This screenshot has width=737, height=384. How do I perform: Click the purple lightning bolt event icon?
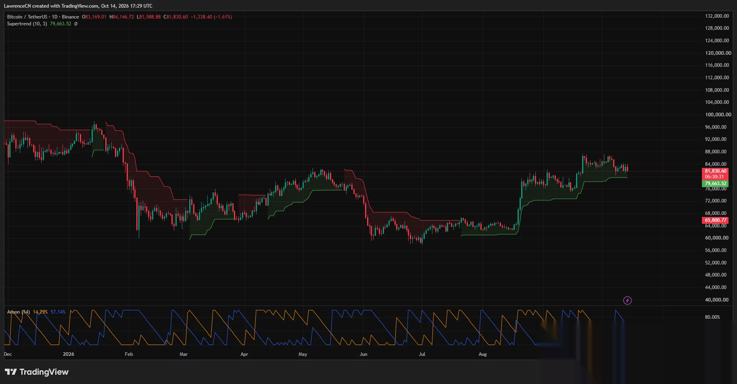(x=627, y=300)
